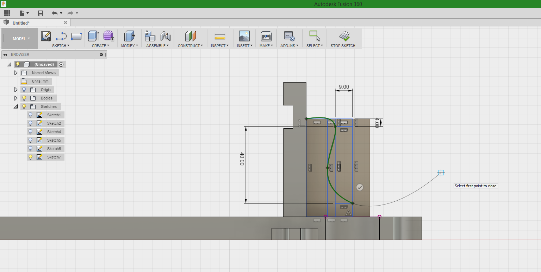Open the undo history dropdown arrow

point(61,13)
